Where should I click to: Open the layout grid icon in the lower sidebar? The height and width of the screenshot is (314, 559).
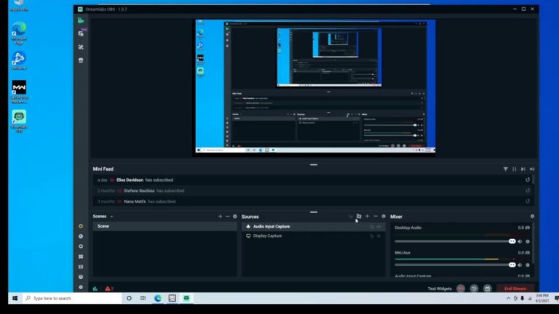coord(81,257)
